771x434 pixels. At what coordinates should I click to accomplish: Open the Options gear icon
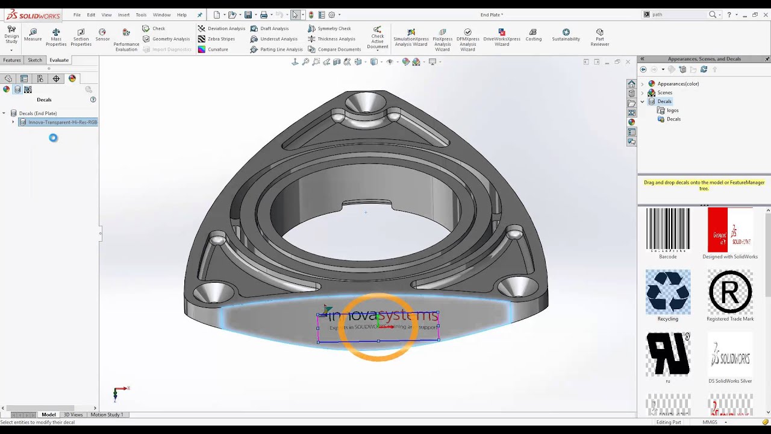[x=331, y=14]
